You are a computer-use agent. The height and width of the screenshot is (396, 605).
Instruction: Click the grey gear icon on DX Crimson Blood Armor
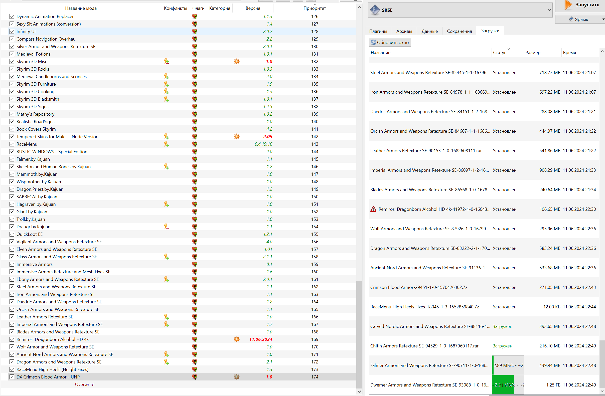237,377
